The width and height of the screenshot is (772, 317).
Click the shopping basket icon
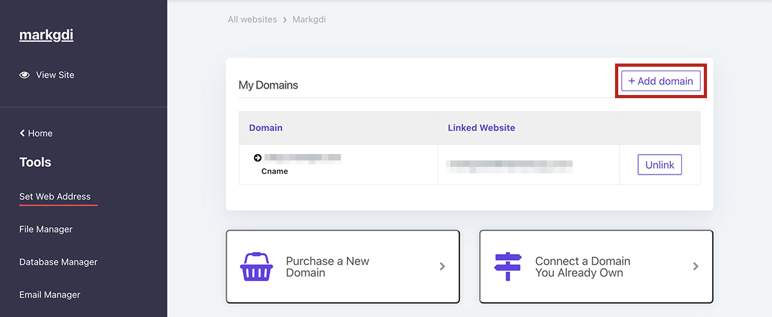pos(257,266)
